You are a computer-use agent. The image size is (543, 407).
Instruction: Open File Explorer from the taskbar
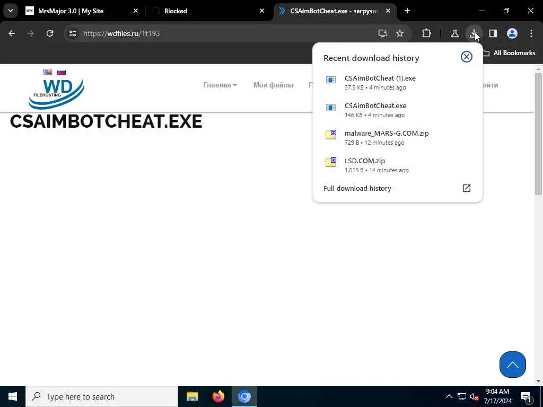(x=192, y=396)
